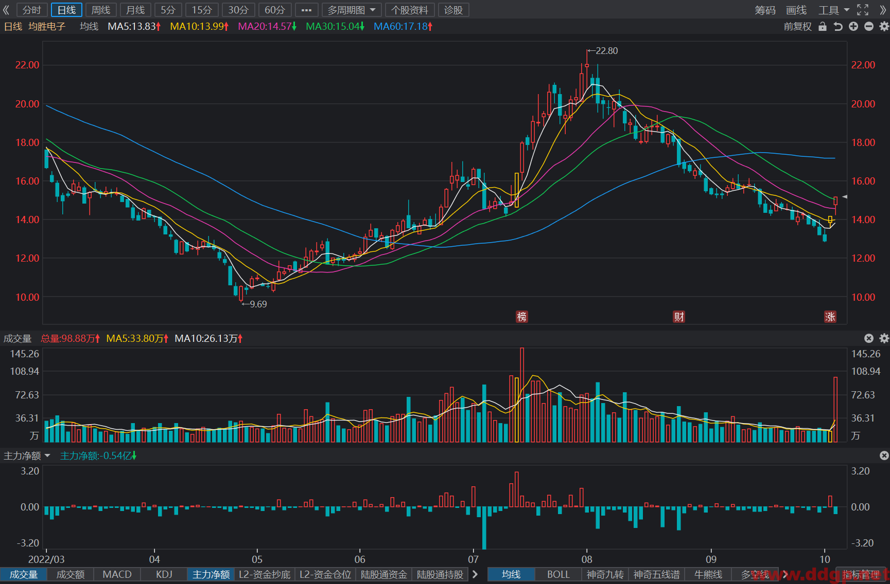Image resolution: width=890 pixels, height=584 pixels.
Task: Click the undo arrow icon on the chart toolbar
Action: pos(838,27)
